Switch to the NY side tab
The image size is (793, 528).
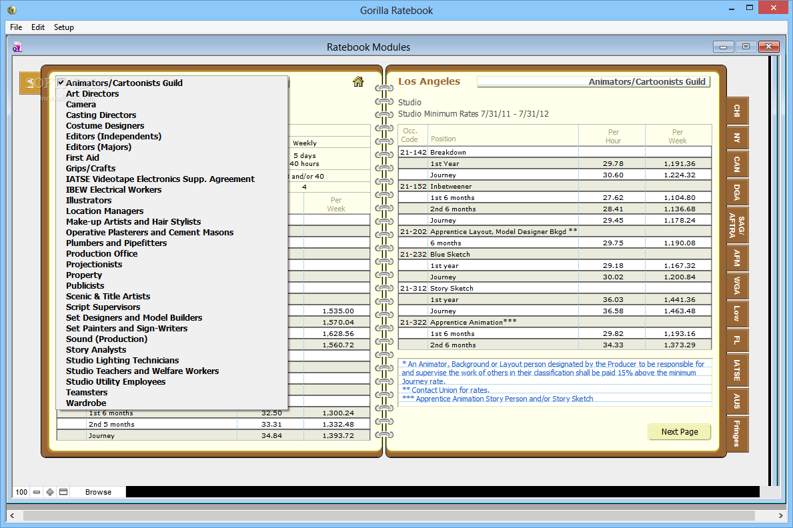click(737, 137)
